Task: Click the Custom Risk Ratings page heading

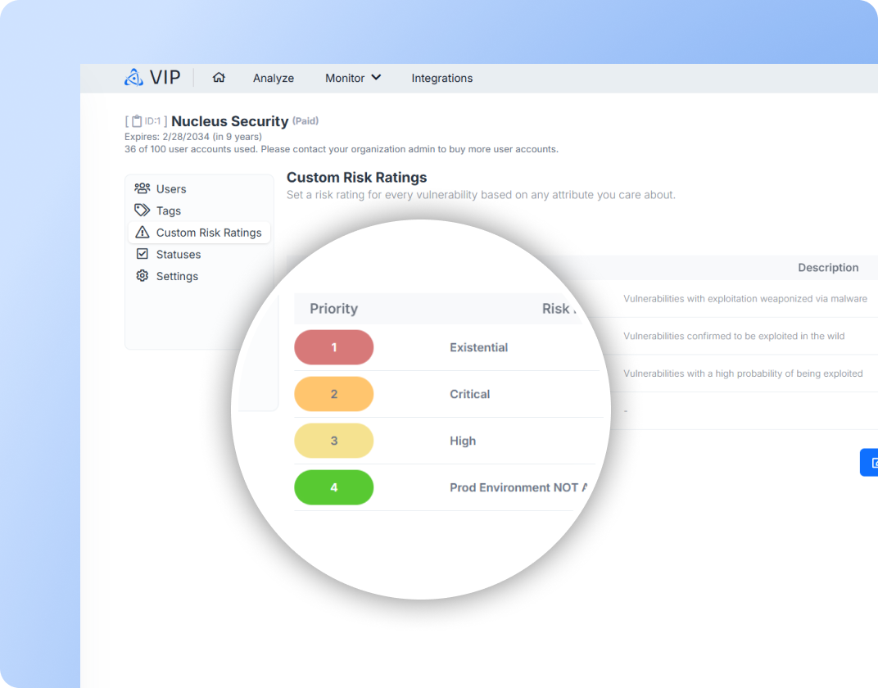Action: coord(357,178)
